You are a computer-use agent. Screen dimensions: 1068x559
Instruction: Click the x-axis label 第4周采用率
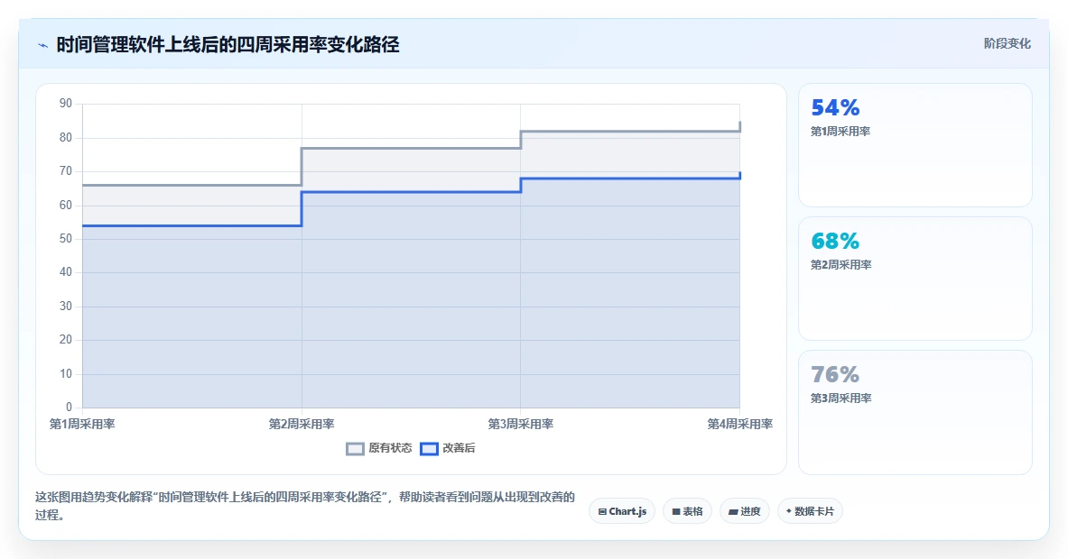pyautogui.click(x=739, y=425)
